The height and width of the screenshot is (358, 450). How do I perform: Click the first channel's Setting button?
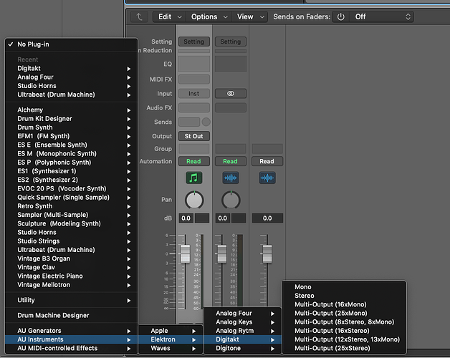click(x=194, y=42)
